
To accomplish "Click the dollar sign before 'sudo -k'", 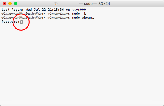I will pyautogui.click(x=69, y=14).
